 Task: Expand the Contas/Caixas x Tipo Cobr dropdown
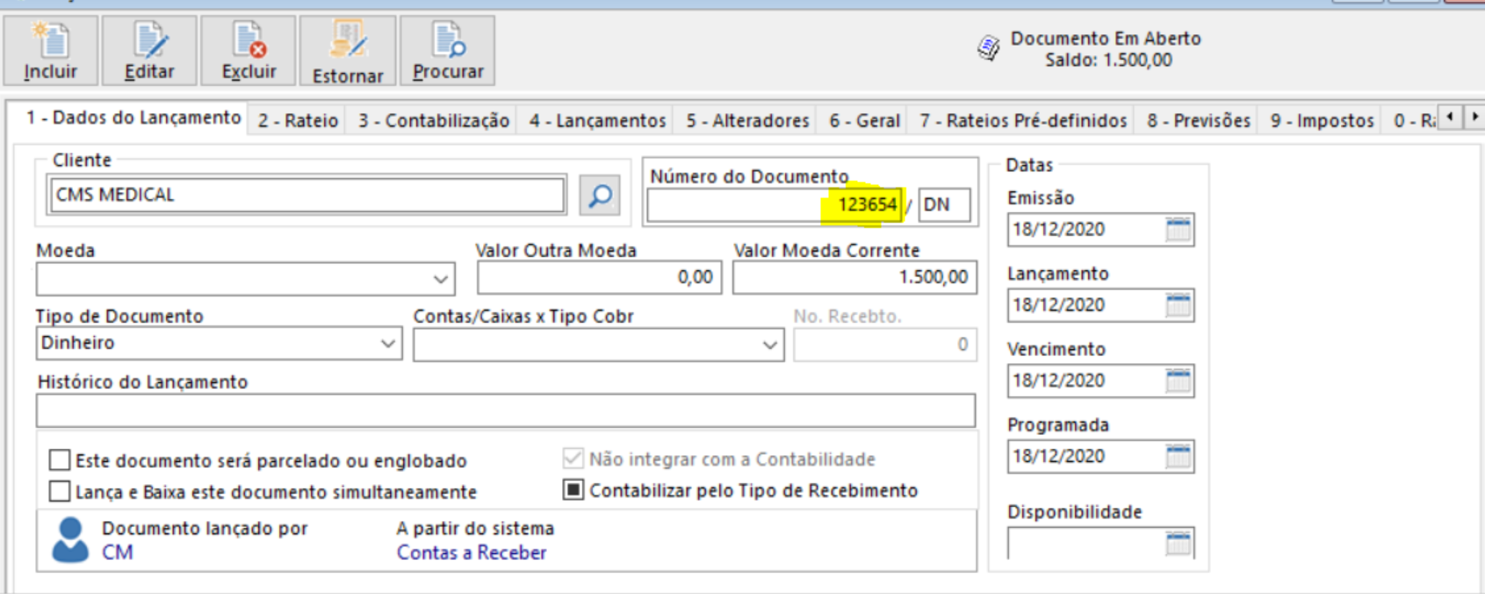coord(770,345)
